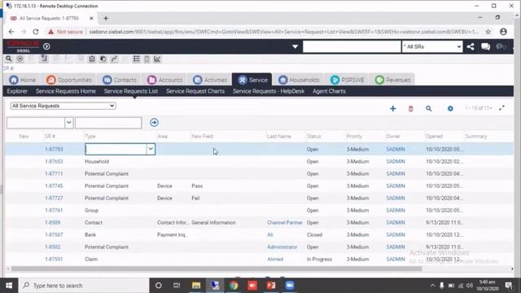
Task: Open service request 1-87793 link
Action: [54, 149]
